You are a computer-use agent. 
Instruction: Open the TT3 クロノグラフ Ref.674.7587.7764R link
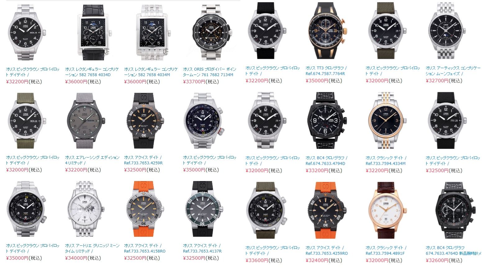326,71
